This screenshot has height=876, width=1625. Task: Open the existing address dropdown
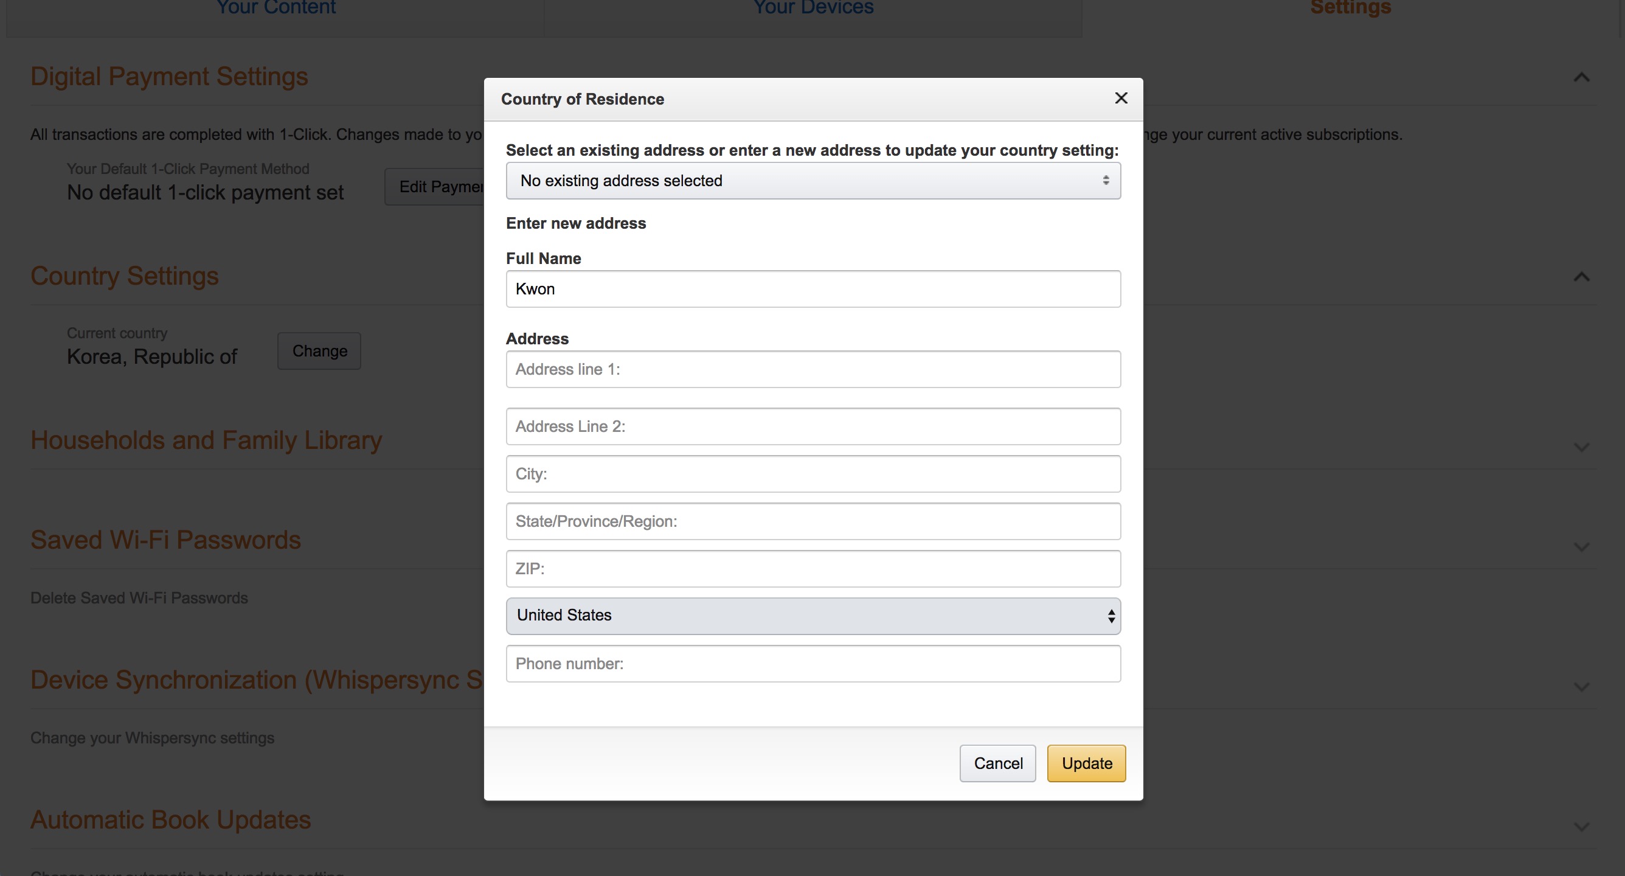click(813, 181)
